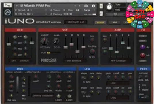The height and width of the screenshot is (104, 154).
Task: Adjust the LFO1 delay knob
Action: pos(98,78)
